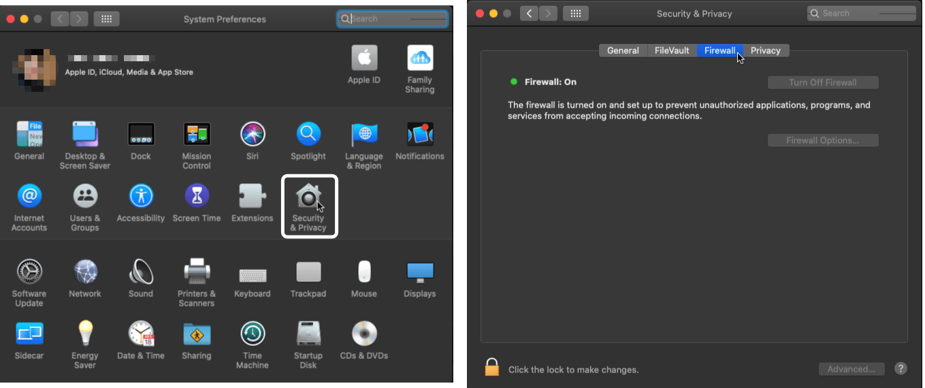The height and width of the screenshot is (388, 925).
Task: Switch to the Privacy tab
Action: (x=766, y=50)
